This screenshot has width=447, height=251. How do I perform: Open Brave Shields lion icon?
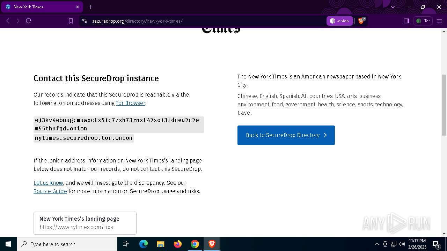(361, 21)
